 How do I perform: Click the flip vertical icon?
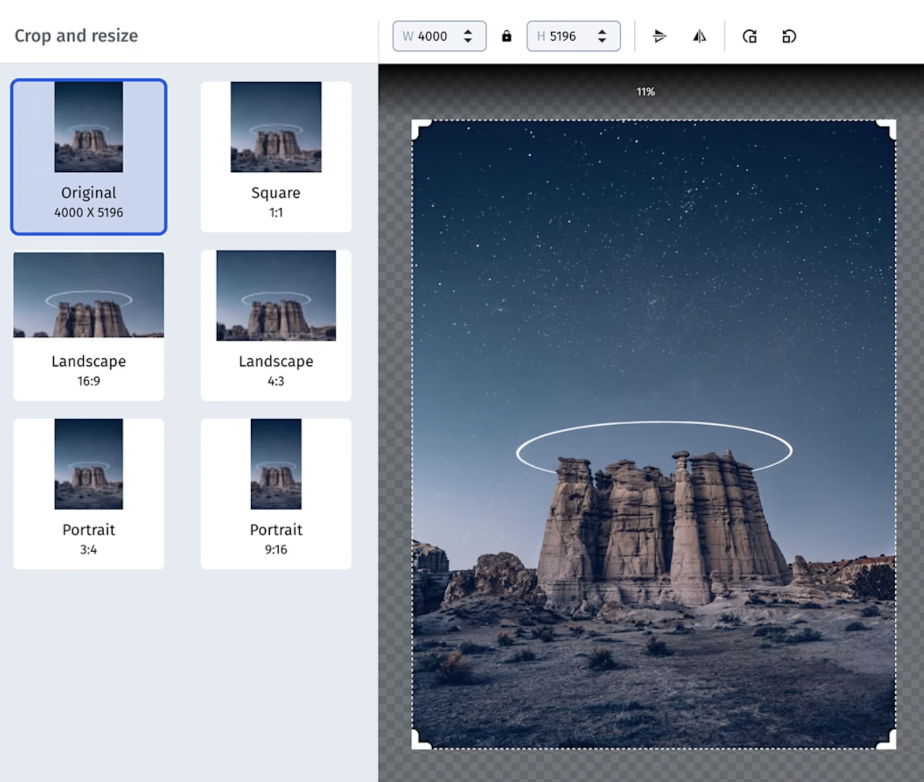tap(659, 36)
